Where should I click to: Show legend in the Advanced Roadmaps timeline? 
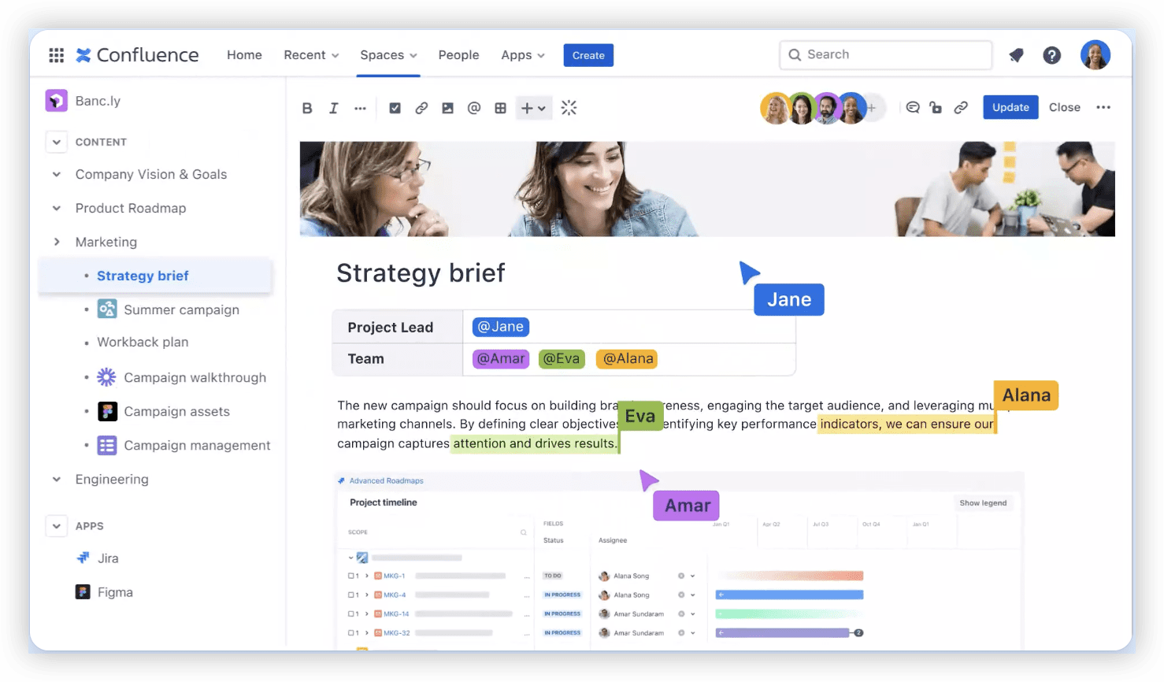983,502
